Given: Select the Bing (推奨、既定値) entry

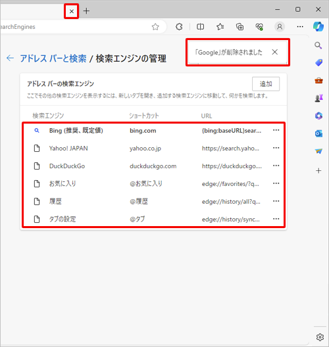Looking at the screenshot, I should 76,131.
